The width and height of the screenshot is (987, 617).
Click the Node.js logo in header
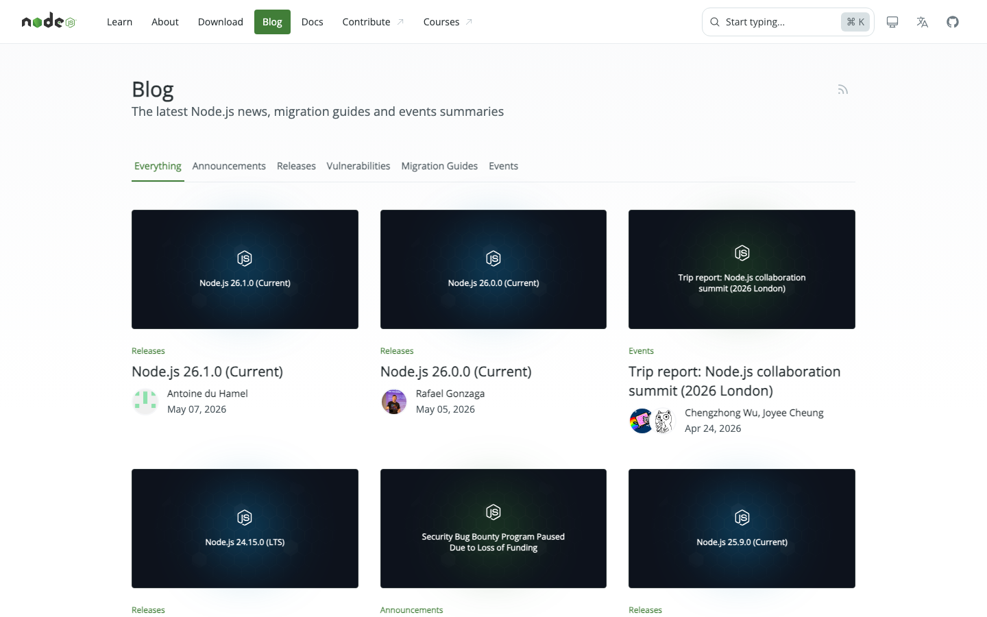[x=48, y=22]
